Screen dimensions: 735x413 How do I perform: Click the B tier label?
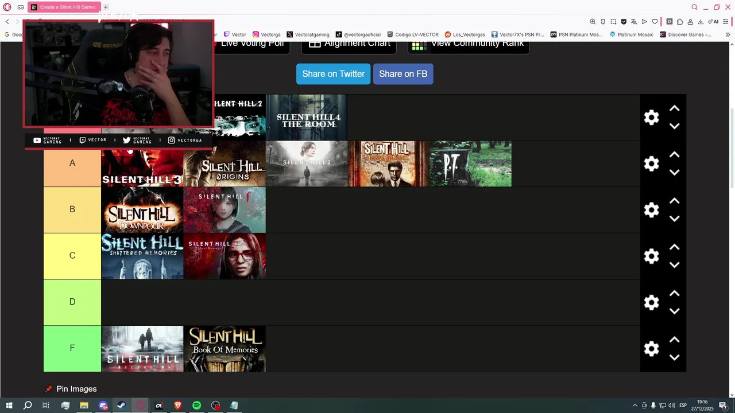(x=72, y=209)
